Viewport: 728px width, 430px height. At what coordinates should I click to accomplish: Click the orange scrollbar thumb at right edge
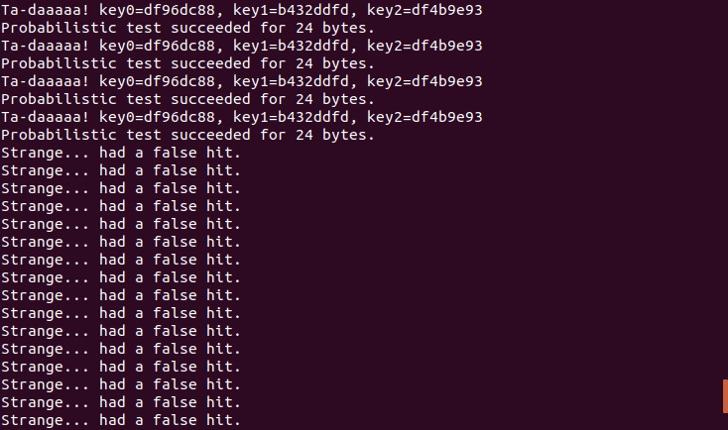724,394
